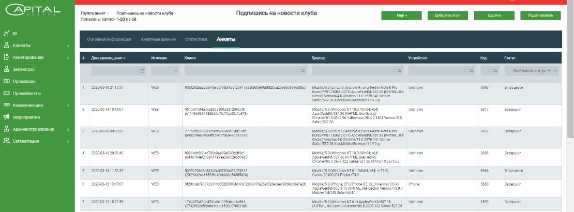Click the Клиенты sidebar icon
Image resolution: width=574 pixels, height=212 pixels.
click(x=6, y=46)
